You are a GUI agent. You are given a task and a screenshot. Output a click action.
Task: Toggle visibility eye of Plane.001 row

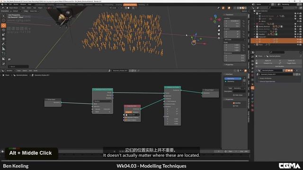(x=298, y=37)
